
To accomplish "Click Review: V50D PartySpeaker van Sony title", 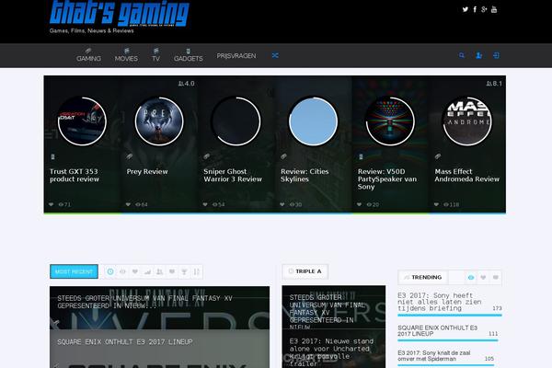I will click(x=387, y=178).
